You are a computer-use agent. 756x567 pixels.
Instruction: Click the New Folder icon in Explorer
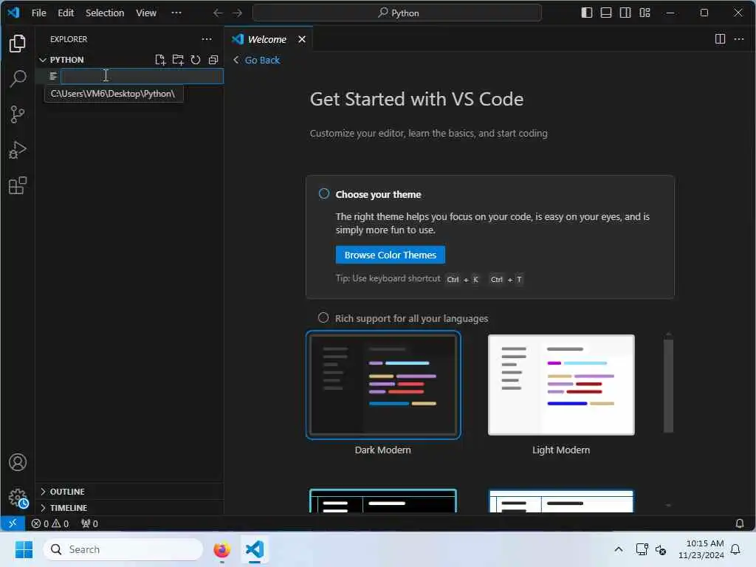pyautogui.click(x=178, y=60)
